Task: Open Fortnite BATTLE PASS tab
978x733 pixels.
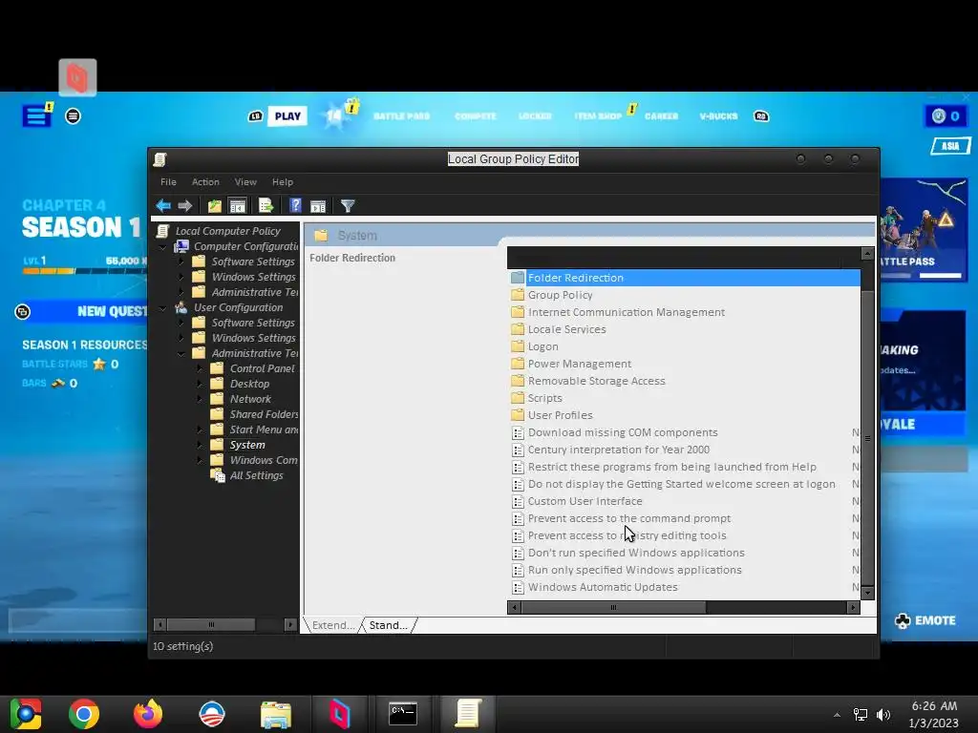Action: 402,115
